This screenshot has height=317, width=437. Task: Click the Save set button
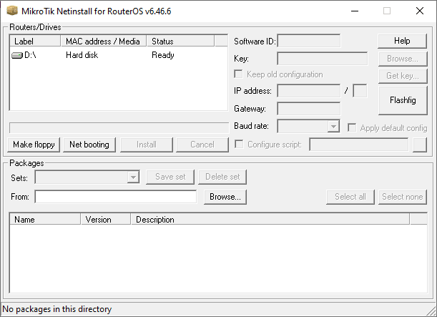(x=170, y=177)
